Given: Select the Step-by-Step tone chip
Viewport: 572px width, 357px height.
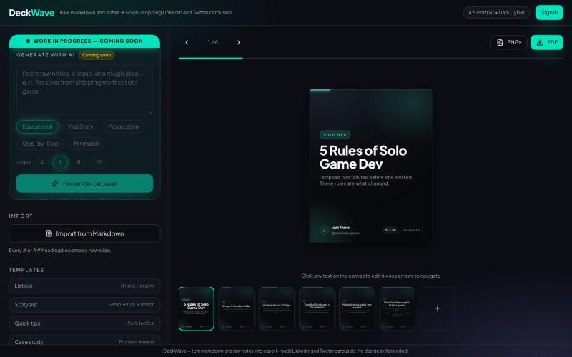Looking at the screenshot, I should point(40,144).
